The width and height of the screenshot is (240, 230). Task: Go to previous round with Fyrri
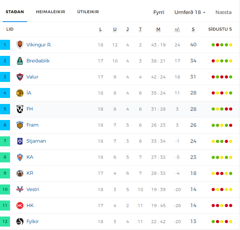(x=159, y=12)
